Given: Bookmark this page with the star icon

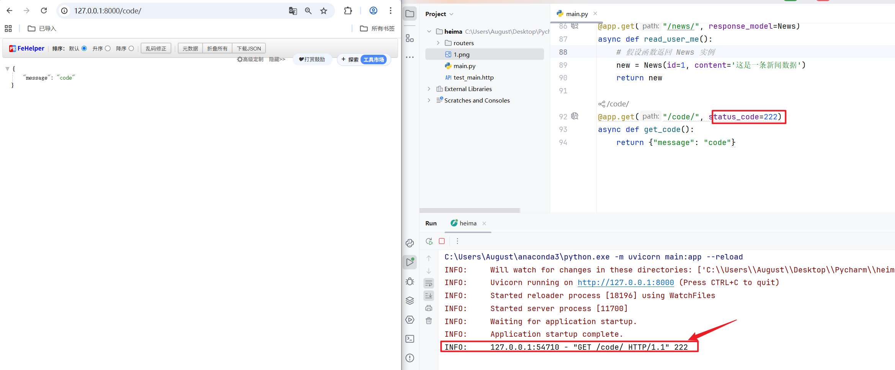Looking at the screenshot, I should pyautogui.click(x=323, y=11).
